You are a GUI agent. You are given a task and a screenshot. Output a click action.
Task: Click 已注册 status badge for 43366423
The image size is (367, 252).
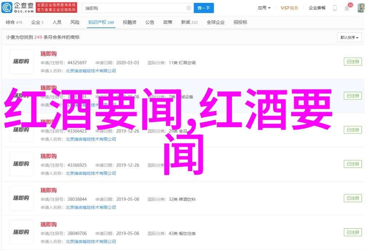pos(353,130)
